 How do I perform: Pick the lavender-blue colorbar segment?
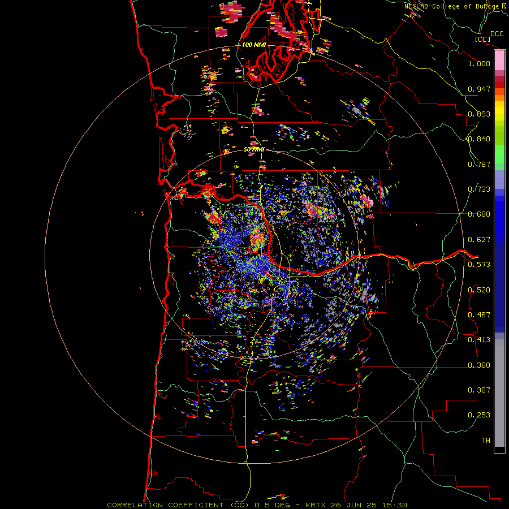pyautogui.click(x=499, y=179)
